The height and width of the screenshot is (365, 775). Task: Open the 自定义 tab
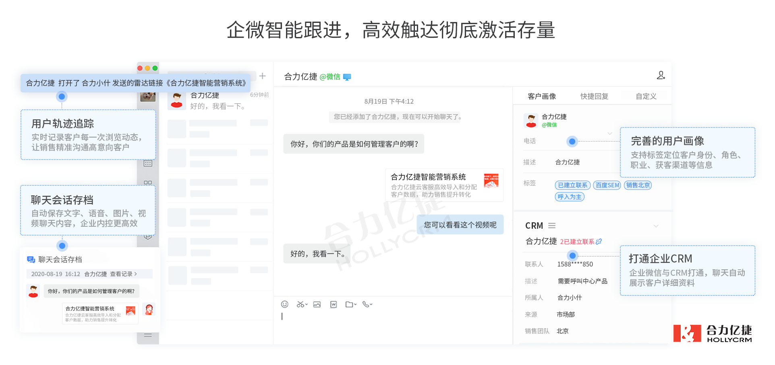click(646, 96)
